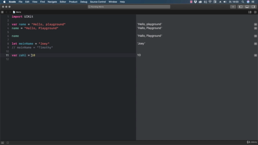Open the File menu
The width and height of the screenshot is (258, 145).
tap(21, 2)
